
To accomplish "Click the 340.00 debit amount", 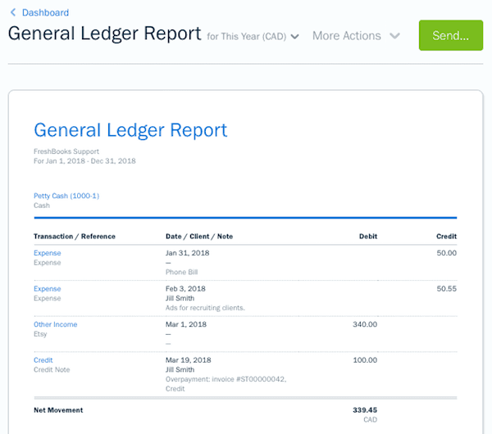I will (364, 324).
